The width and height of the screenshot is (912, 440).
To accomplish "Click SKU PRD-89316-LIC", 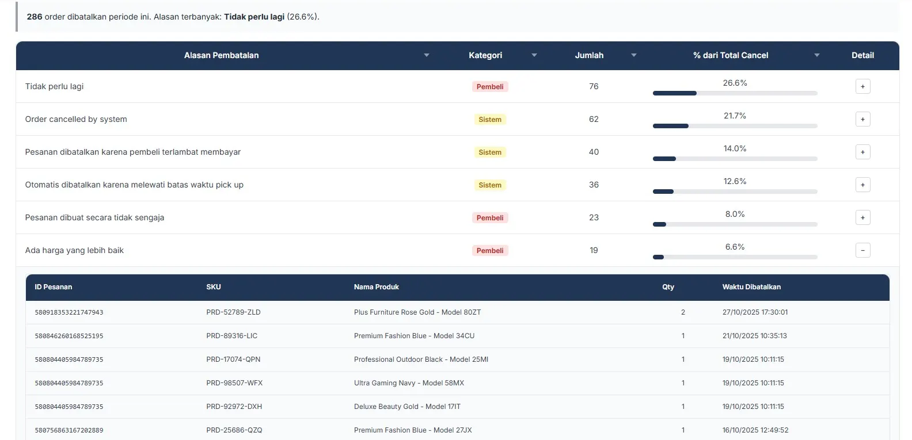I will click(x=231, y=336).
